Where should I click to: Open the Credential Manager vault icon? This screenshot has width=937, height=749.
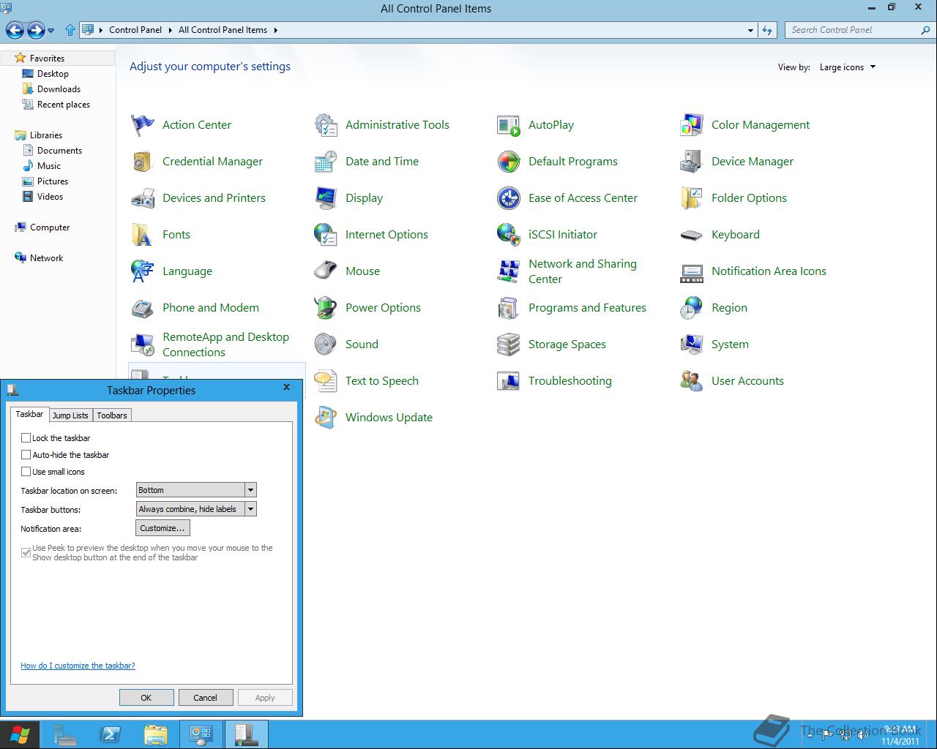(142, 162)
